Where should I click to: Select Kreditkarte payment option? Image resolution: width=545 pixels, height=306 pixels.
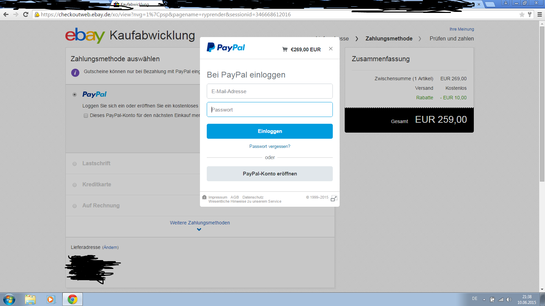point(75,185)
